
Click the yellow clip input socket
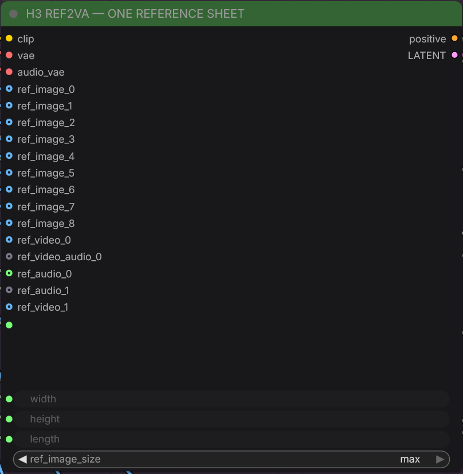tap(9, 38)
